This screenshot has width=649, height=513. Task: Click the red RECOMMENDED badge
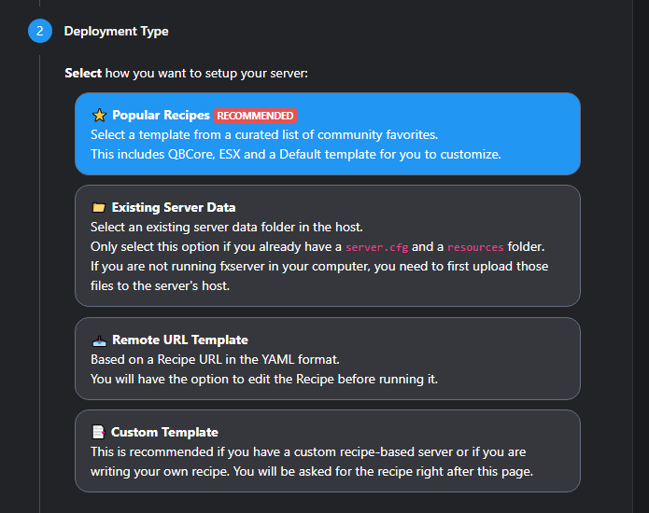[x=255, y=116]
